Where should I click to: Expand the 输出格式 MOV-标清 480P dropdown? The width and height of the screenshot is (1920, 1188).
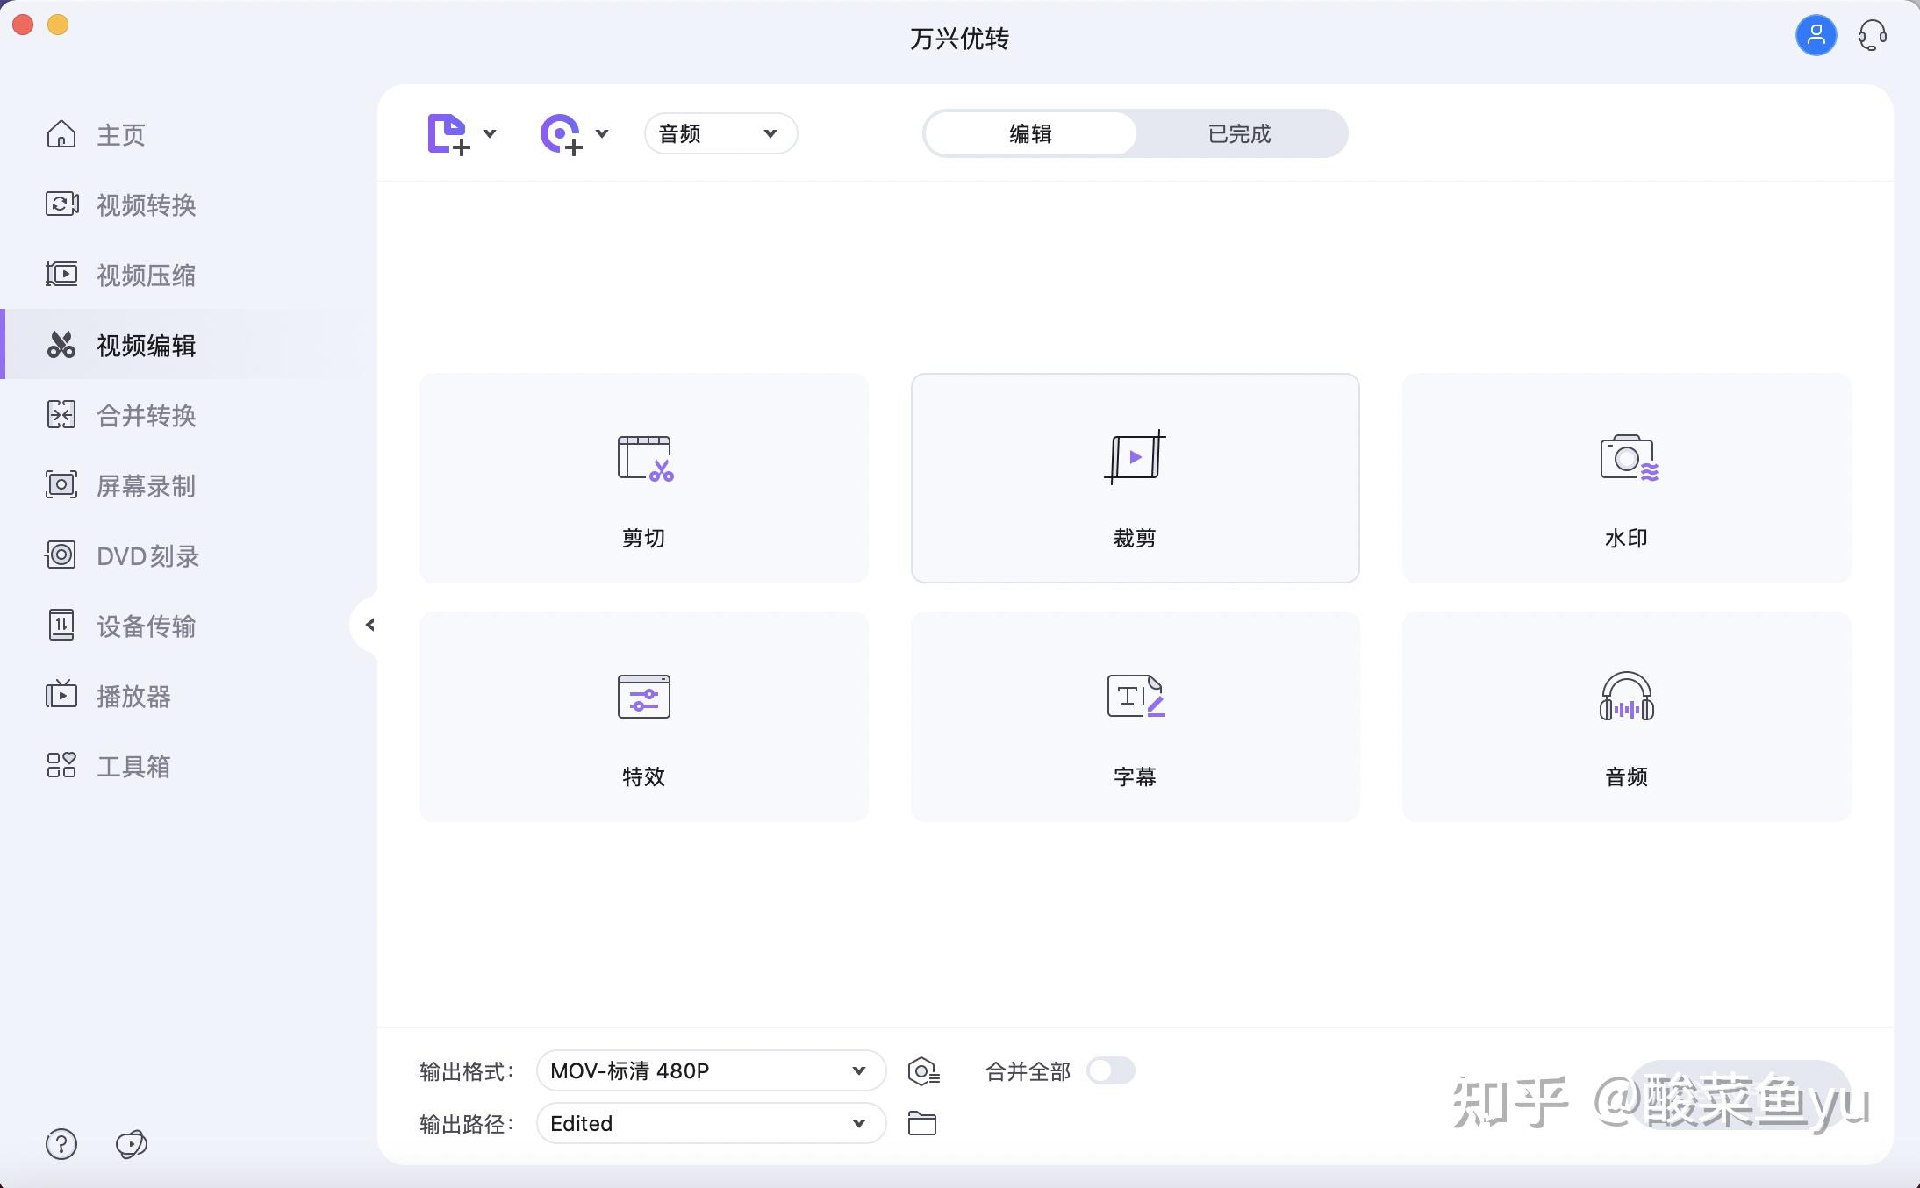pyautogui.click(x=711, y=1071)
